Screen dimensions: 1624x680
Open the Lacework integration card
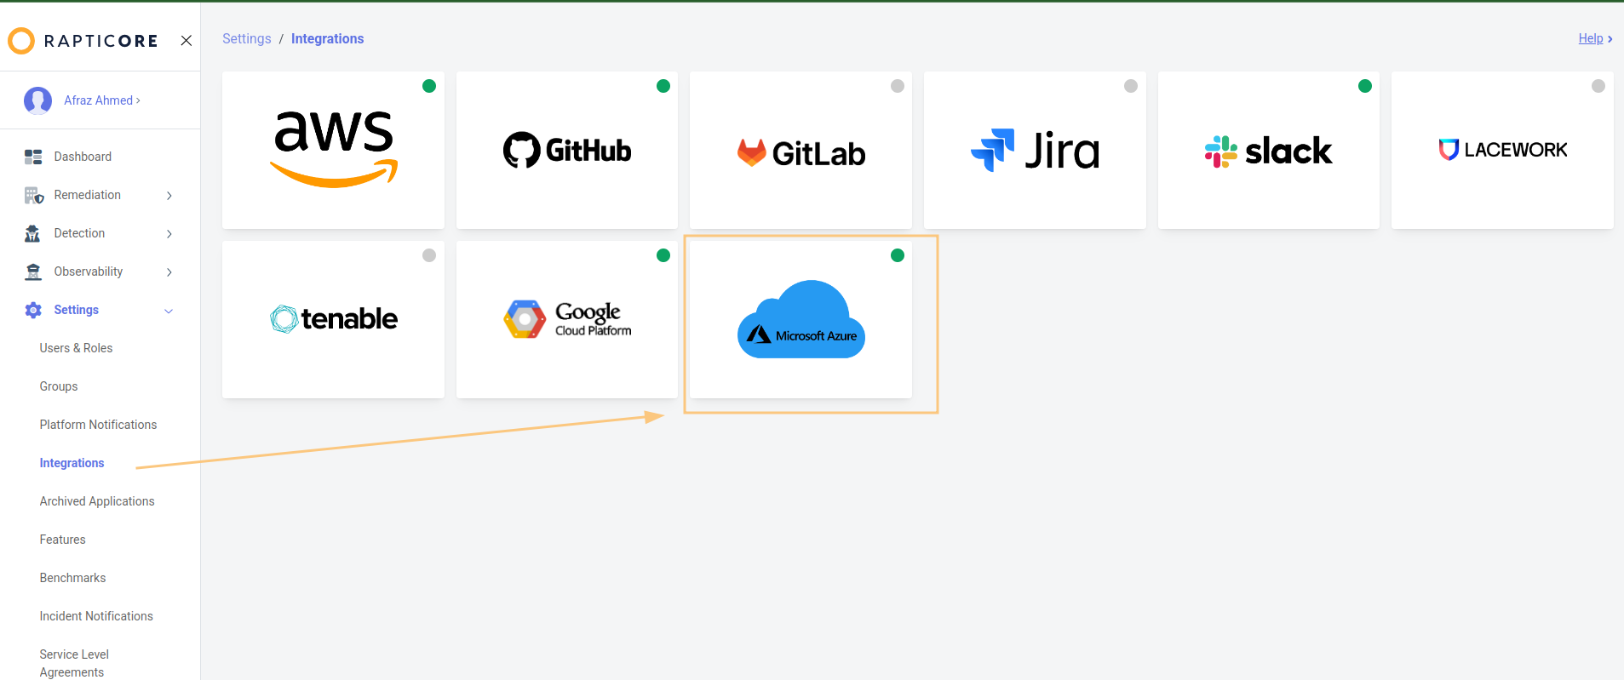[1502, 150]
